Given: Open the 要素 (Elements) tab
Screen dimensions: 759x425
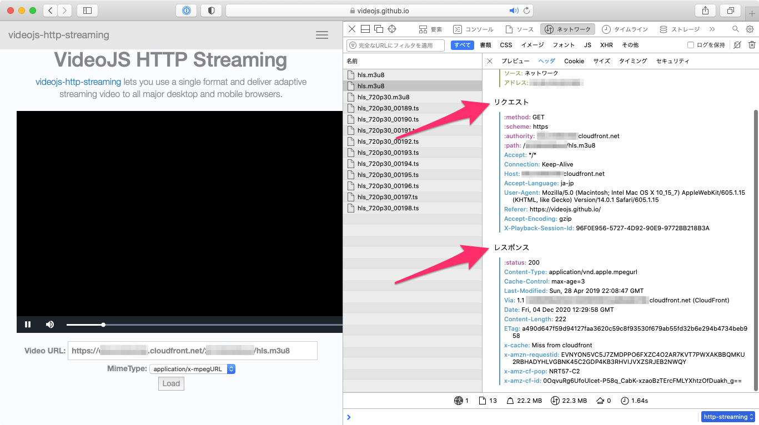Looking at the screenshot, I should (431, 29).
